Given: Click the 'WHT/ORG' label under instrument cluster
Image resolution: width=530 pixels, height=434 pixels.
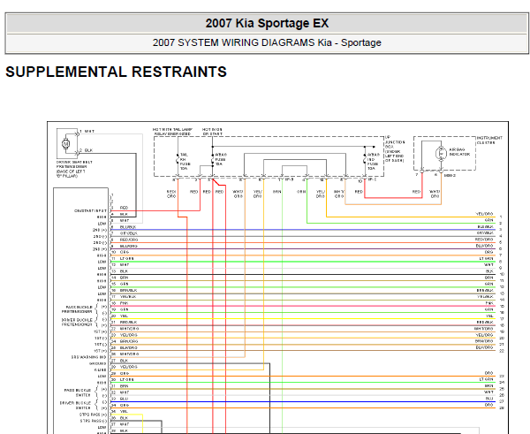Looking at the screenshot, I should pyautogui.click(x=435, y=194).
